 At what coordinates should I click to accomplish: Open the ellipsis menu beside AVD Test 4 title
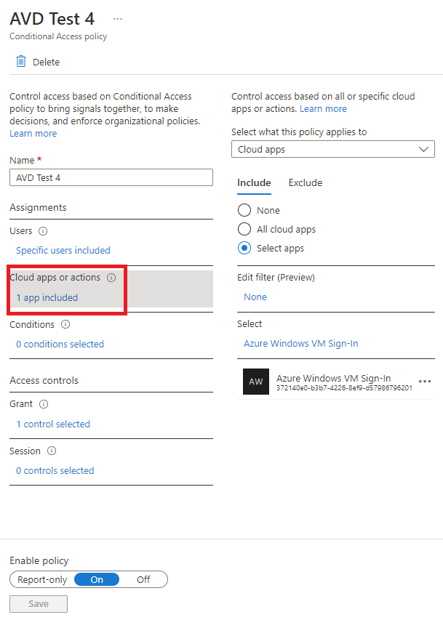coord(118,19)
